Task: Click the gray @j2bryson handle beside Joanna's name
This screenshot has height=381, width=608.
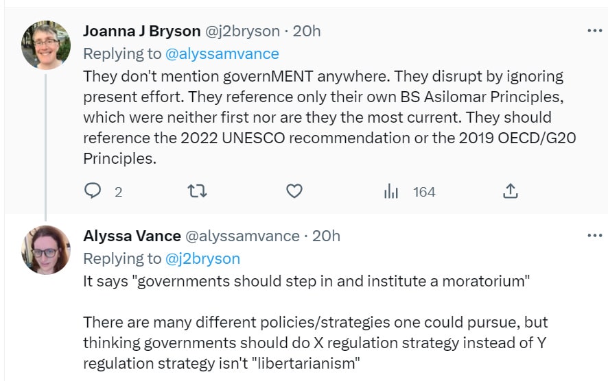Action: click(242, 31)
